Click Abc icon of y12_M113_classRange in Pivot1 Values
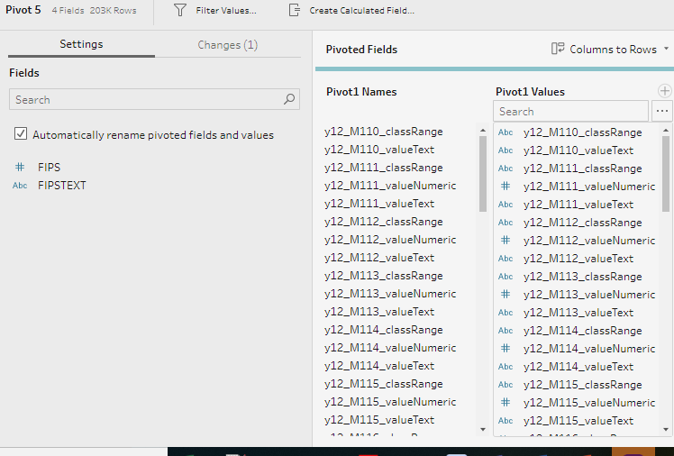Viewport: 674px width, 456px height. pyautogui.click(x=505, y=277)
